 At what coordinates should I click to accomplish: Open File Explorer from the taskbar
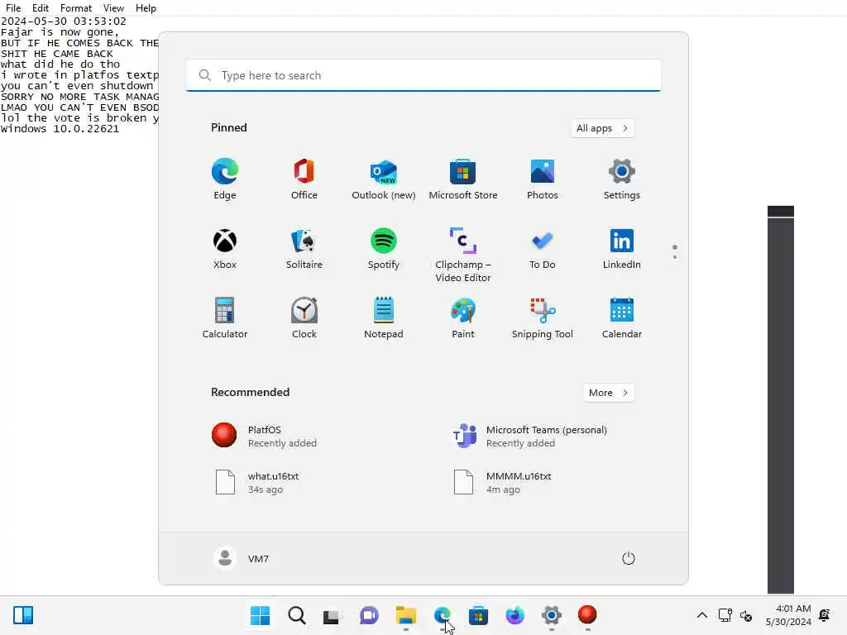click(x=405, y=615)
